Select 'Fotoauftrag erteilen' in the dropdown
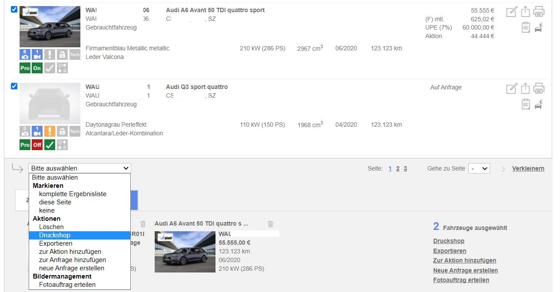 point(80,285)
